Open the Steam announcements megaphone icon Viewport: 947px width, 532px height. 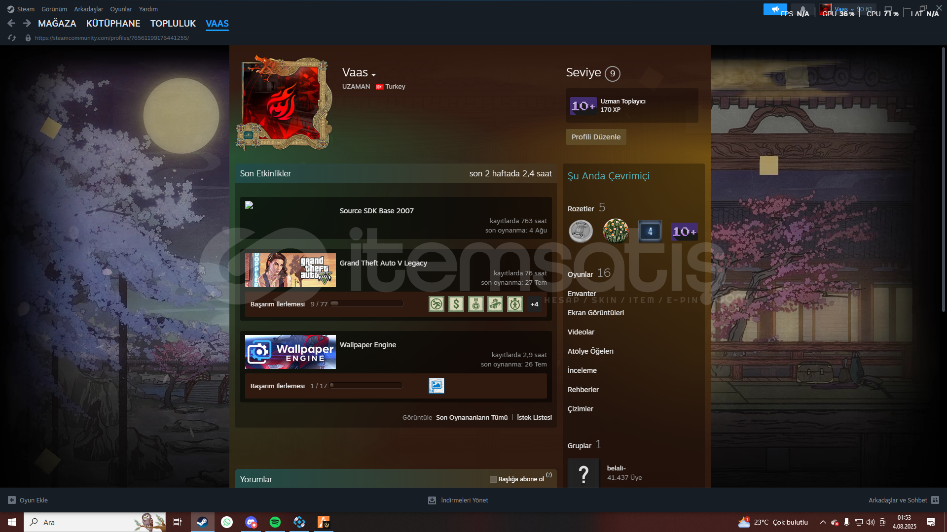coord(775,9)
